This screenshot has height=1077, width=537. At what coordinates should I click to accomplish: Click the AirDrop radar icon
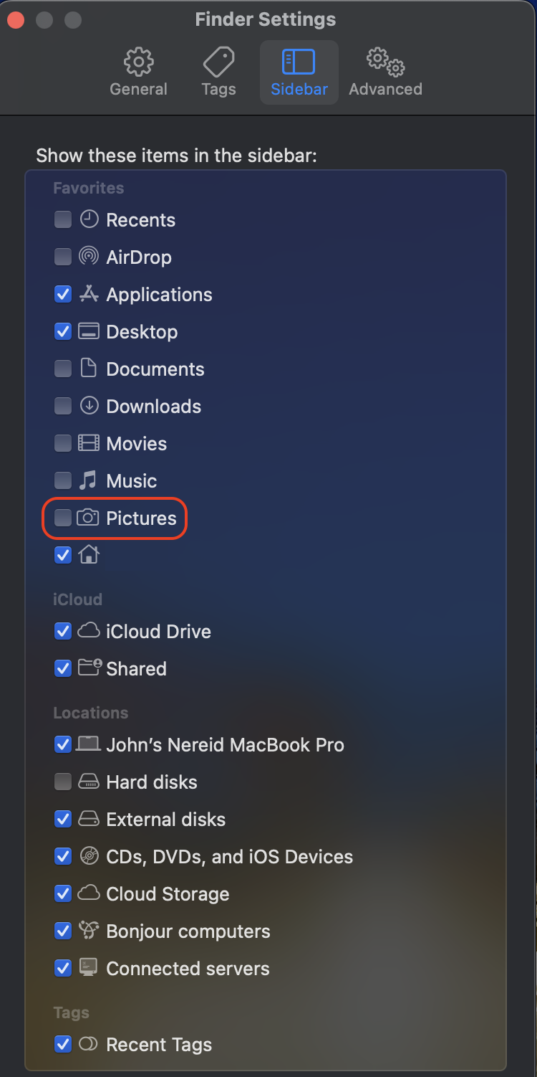[88, 257]
